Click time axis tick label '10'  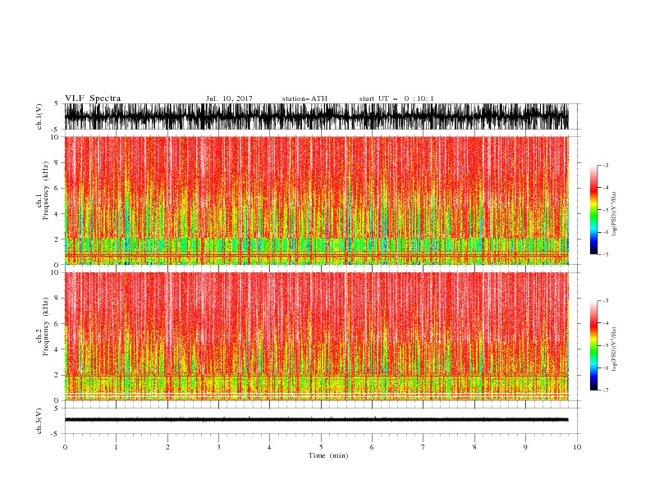tap(577, 447)
